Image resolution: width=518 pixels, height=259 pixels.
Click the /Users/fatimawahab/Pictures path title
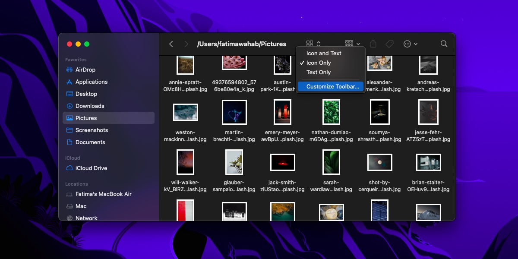coord(242,44)
